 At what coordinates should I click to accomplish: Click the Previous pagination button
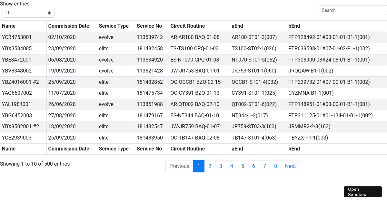tap(179, 166)
